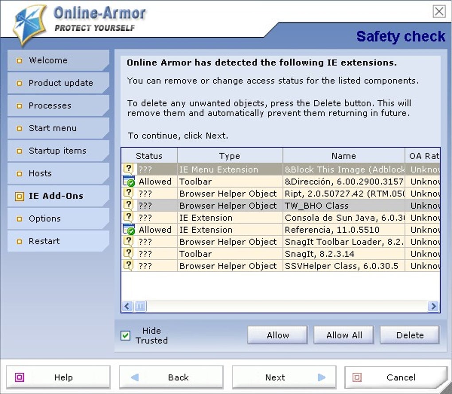This screenshot has height=394, width=452.
Task: Select the 'Consola de Sun Java' name cell
Action: coord(344,218)
